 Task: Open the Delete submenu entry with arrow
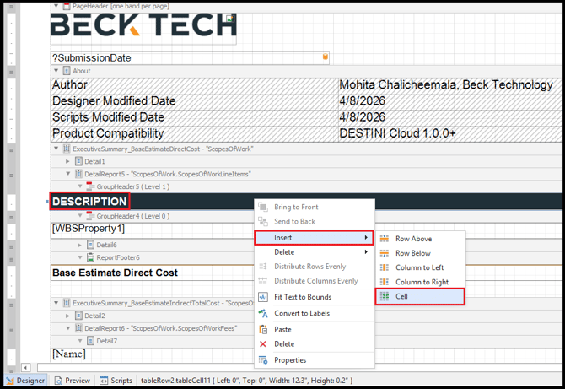tap(314, 252)
